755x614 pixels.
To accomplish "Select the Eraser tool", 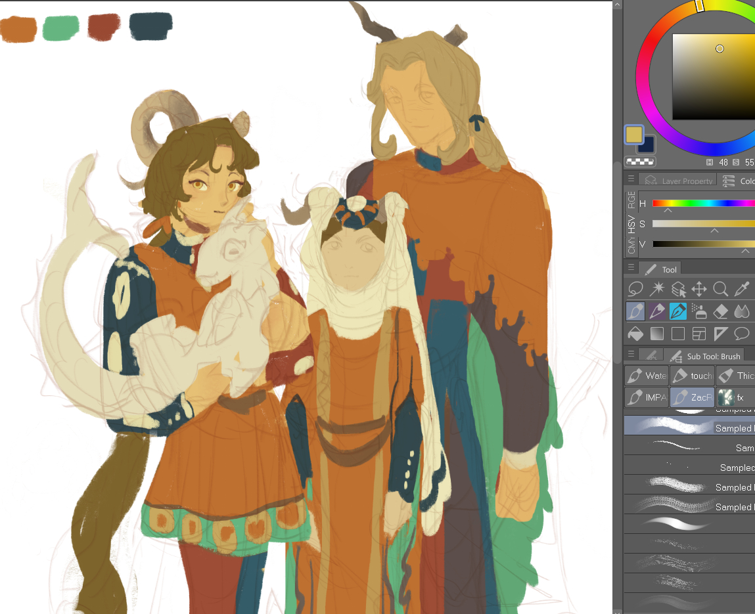I will 721,311.
